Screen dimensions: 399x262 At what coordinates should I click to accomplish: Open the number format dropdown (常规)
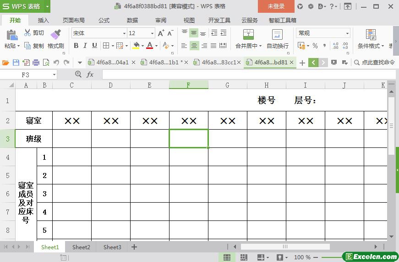(x=347, y=33)
